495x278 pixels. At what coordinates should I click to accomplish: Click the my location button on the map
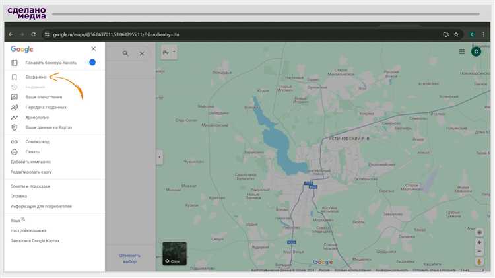pos(479,232)
